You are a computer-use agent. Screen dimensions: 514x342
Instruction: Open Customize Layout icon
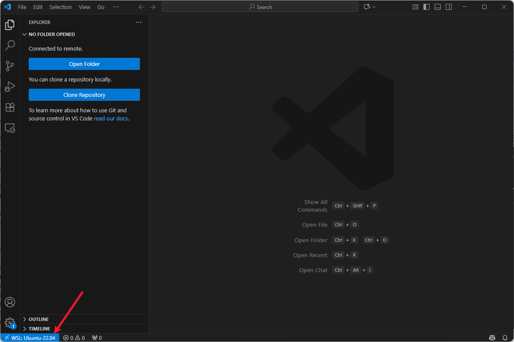pos(415,7)
